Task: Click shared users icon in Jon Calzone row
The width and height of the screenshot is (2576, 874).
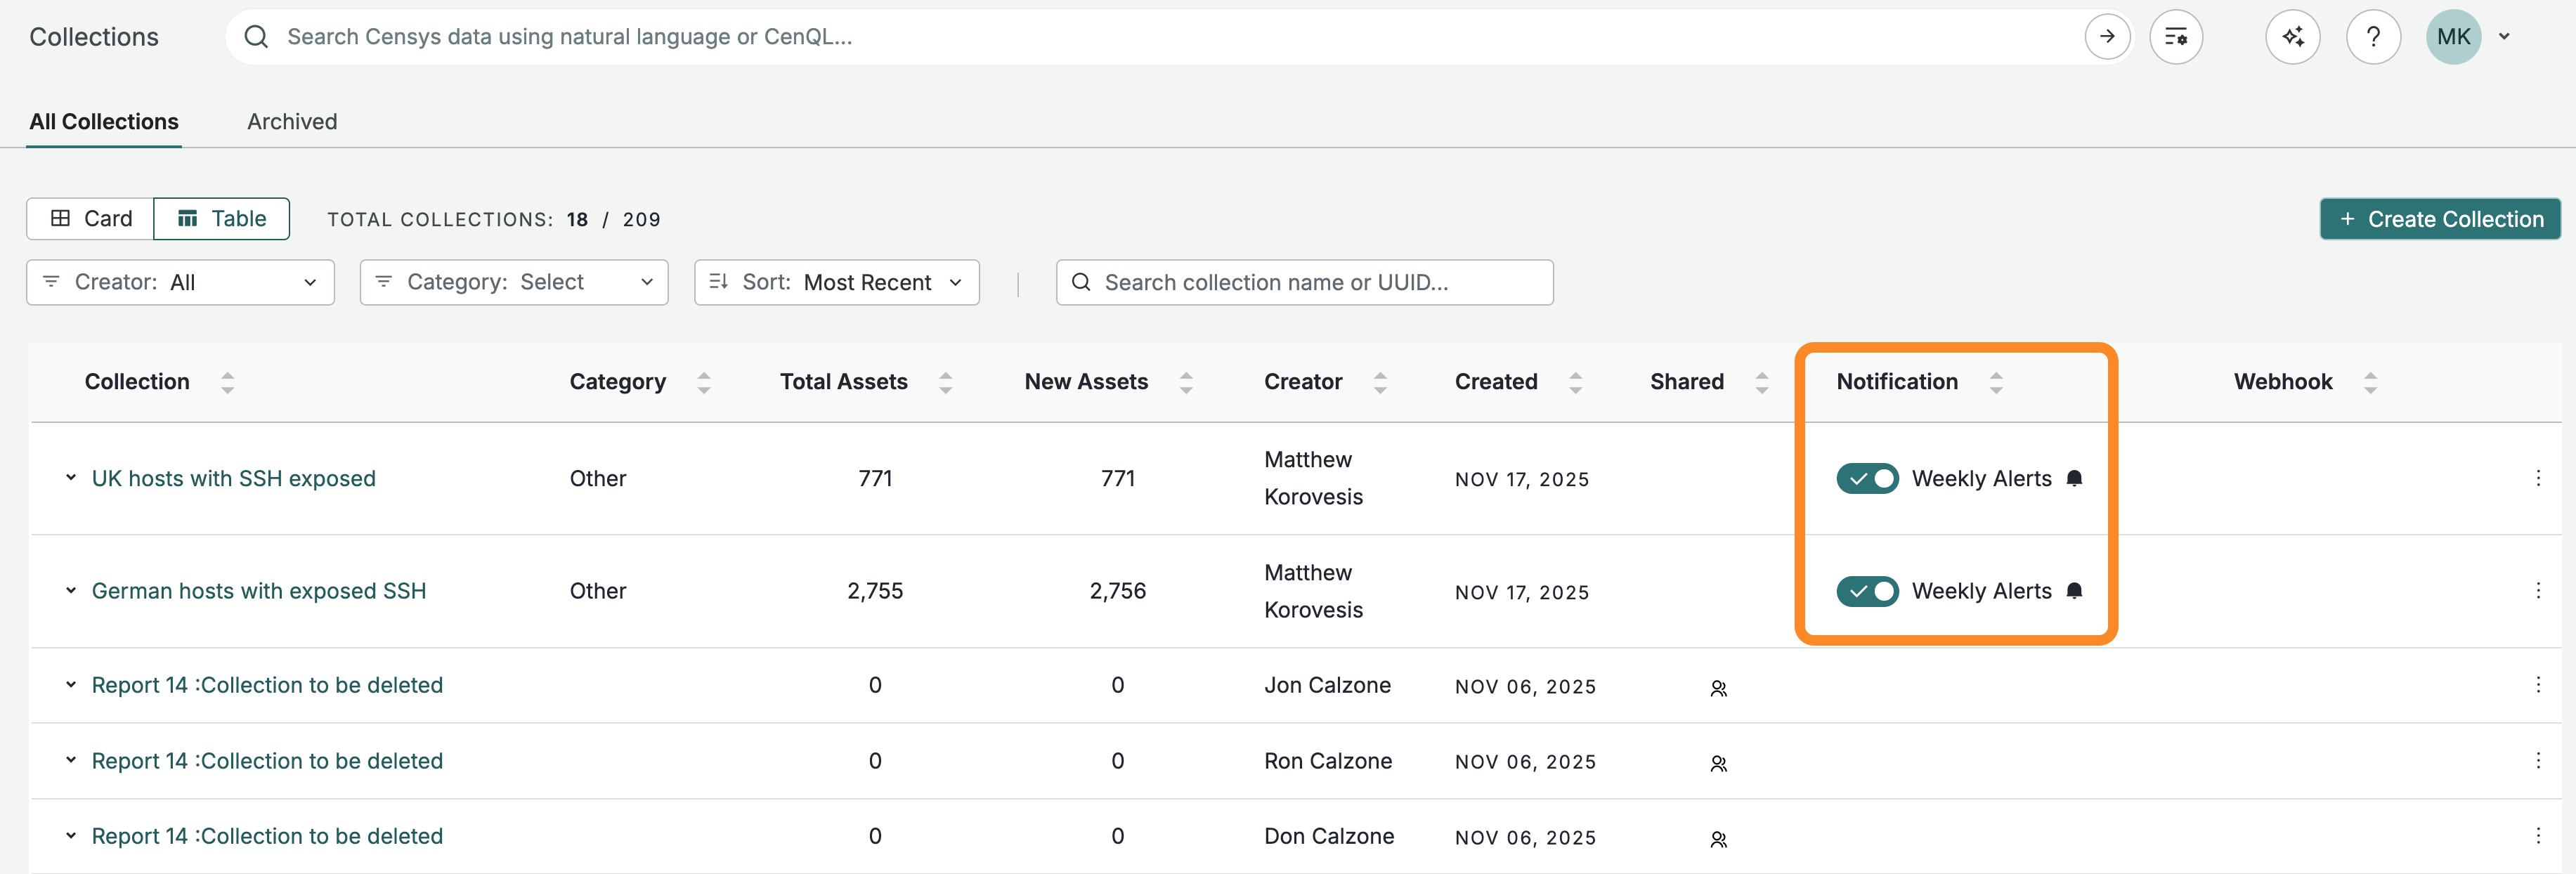Action: [1718, 688]
